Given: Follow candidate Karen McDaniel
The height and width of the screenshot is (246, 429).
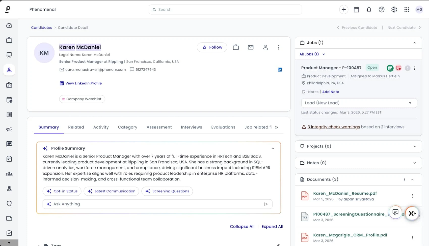Looking at the screenshot, I should (212, 47).
